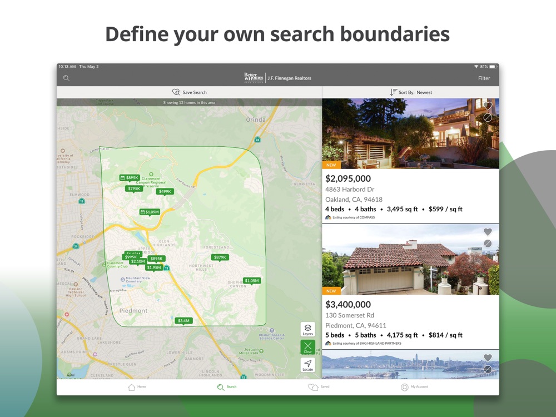
Task: Select the $795K map marker
Action: [134, 188]
